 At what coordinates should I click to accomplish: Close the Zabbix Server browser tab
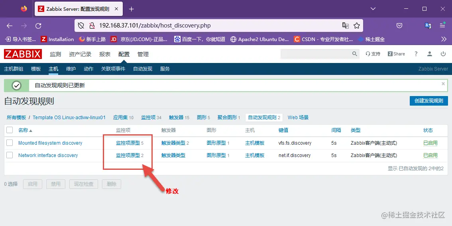coord(116,9)
